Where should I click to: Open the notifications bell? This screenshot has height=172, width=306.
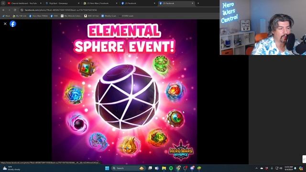click(x=295, y=168)
